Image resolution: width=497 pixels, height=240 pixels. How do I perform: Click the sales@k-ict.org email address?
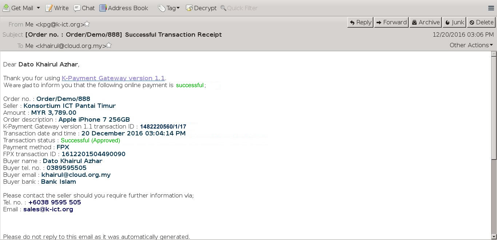pos(48,210)
